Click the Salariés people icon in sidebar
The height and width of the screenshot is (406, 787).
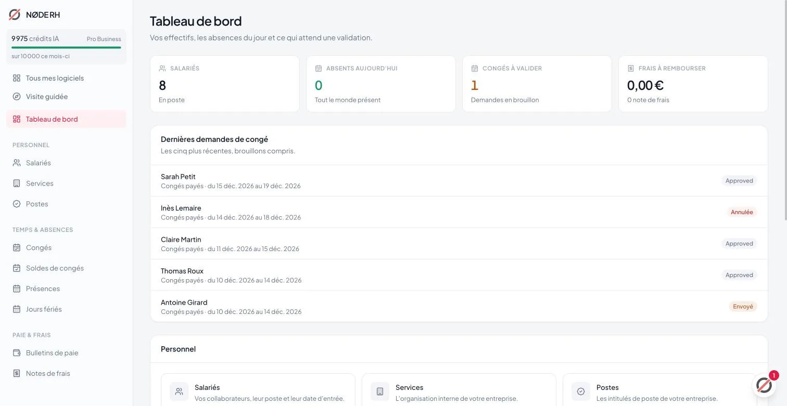click(17, 163)
